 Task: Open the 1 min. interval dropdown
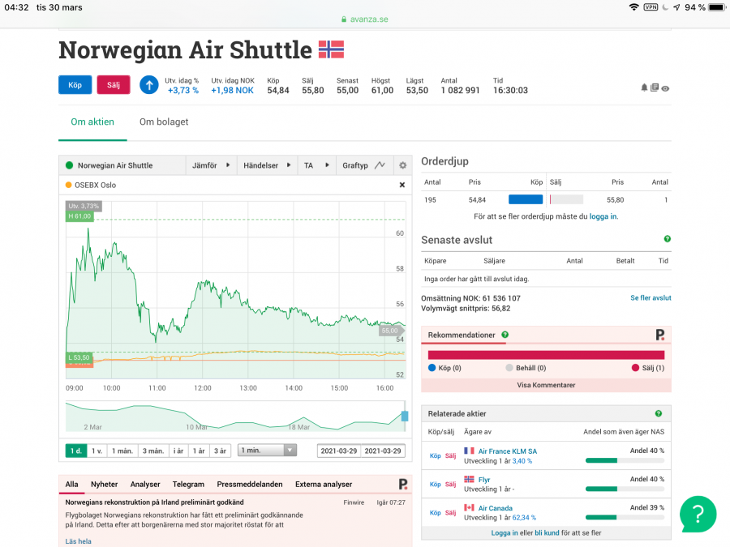[267, 451]
